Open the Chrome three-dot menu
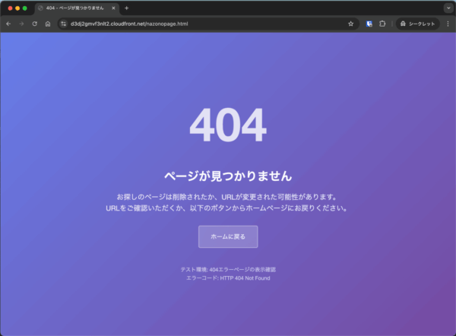 (448, 24)
